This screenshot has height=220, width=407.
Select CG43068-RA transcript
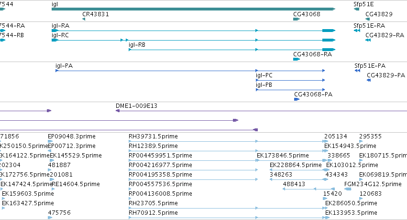(x=297, y=59)
